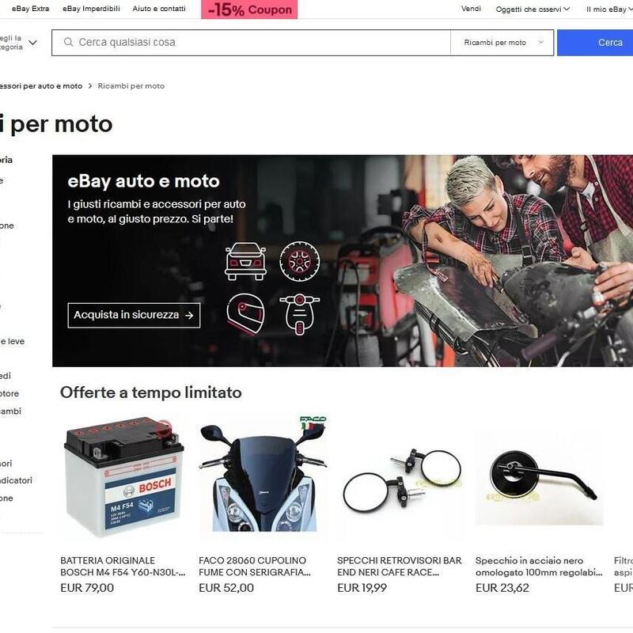Click the scooter icon in banner
Image resolution: width=633 pixels, height=633 pixels.
click(x=300, y=314)
